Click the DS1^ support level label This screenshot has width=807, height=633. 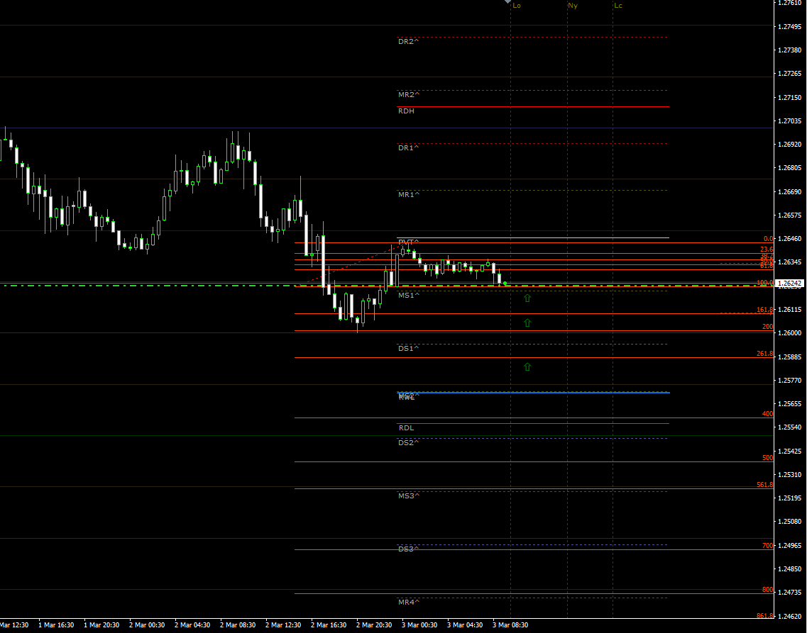(408, 349)
